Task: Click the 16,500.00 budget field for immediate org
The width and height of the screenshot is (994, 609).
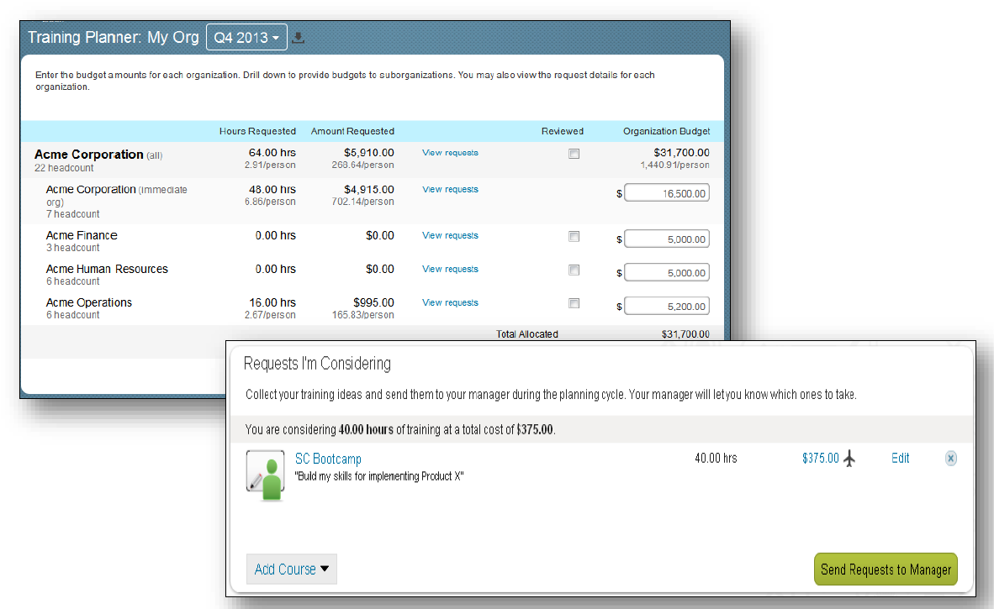Action: pos(667,193)
